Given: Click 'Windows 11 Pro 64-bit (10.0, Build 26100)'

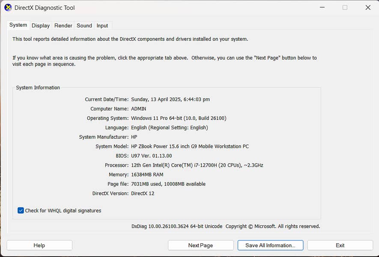Looking at the screenshot, I should (179, 118).
